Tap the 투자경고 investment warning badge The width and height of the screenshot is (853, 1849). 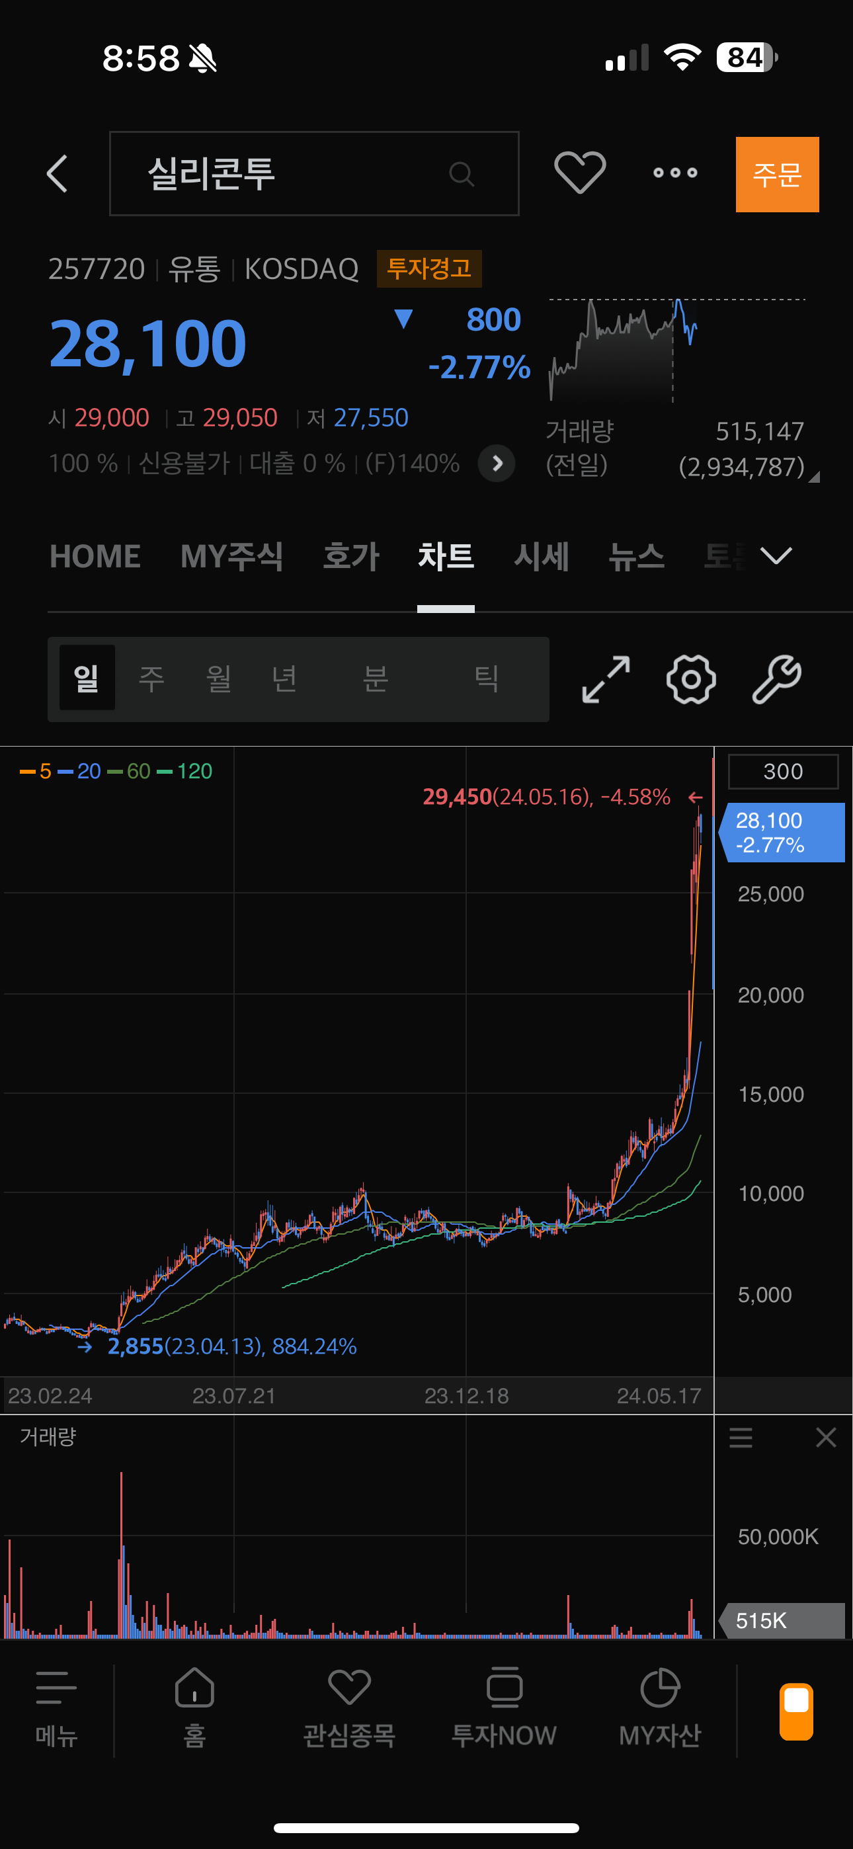[429, 268]
